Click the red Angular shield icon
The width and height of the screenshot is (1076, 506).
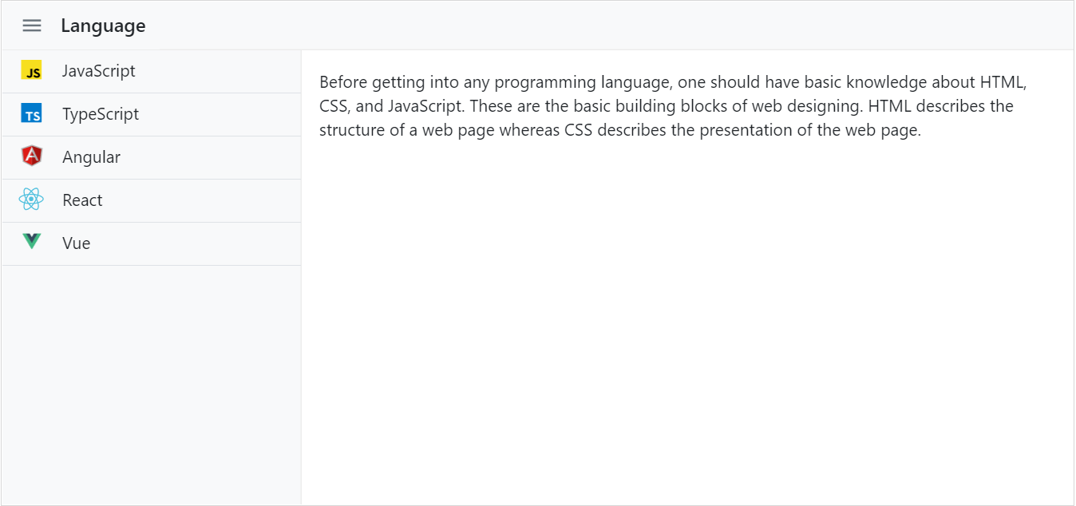(31, 156)
